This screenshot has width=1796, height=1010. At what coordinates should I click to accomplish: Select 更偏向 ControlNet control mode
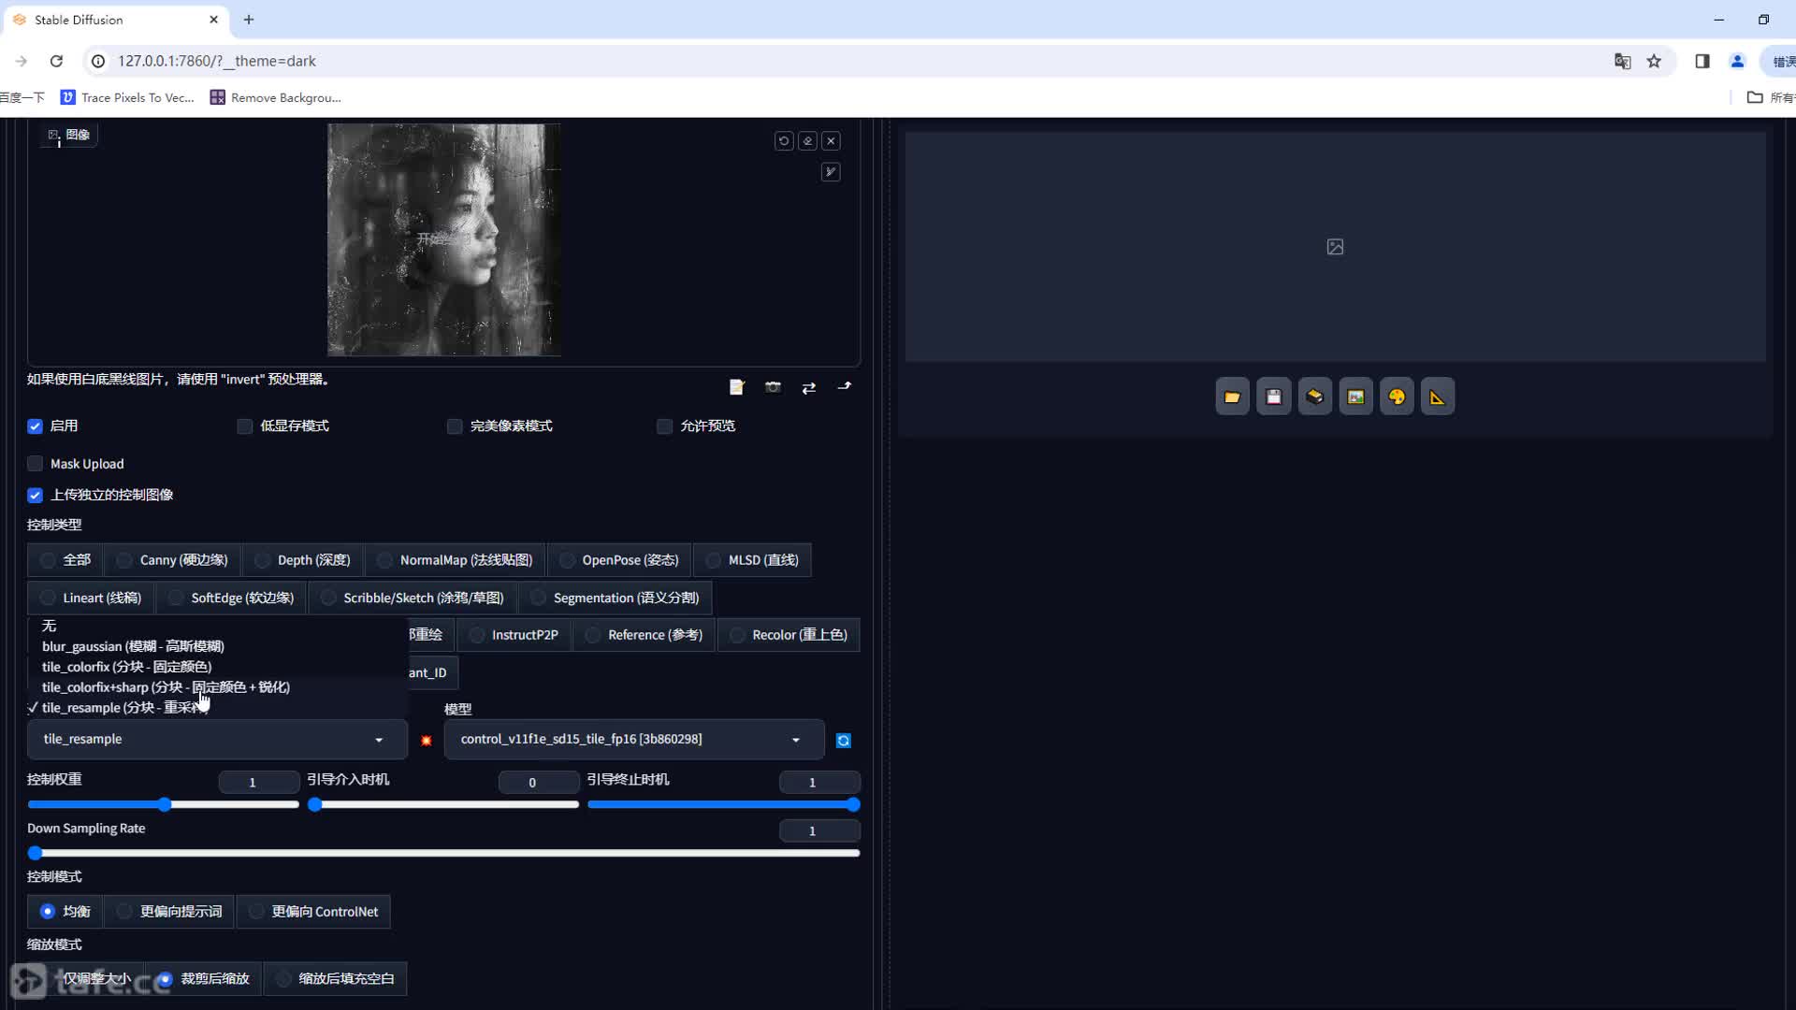[x=313, y=912]
